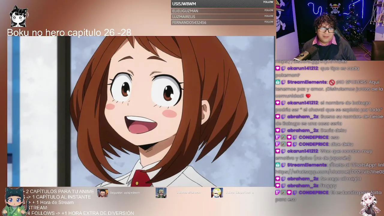Click okarun141212's name on the bakugo message
384x216 pixels.
tap(302, 103)
